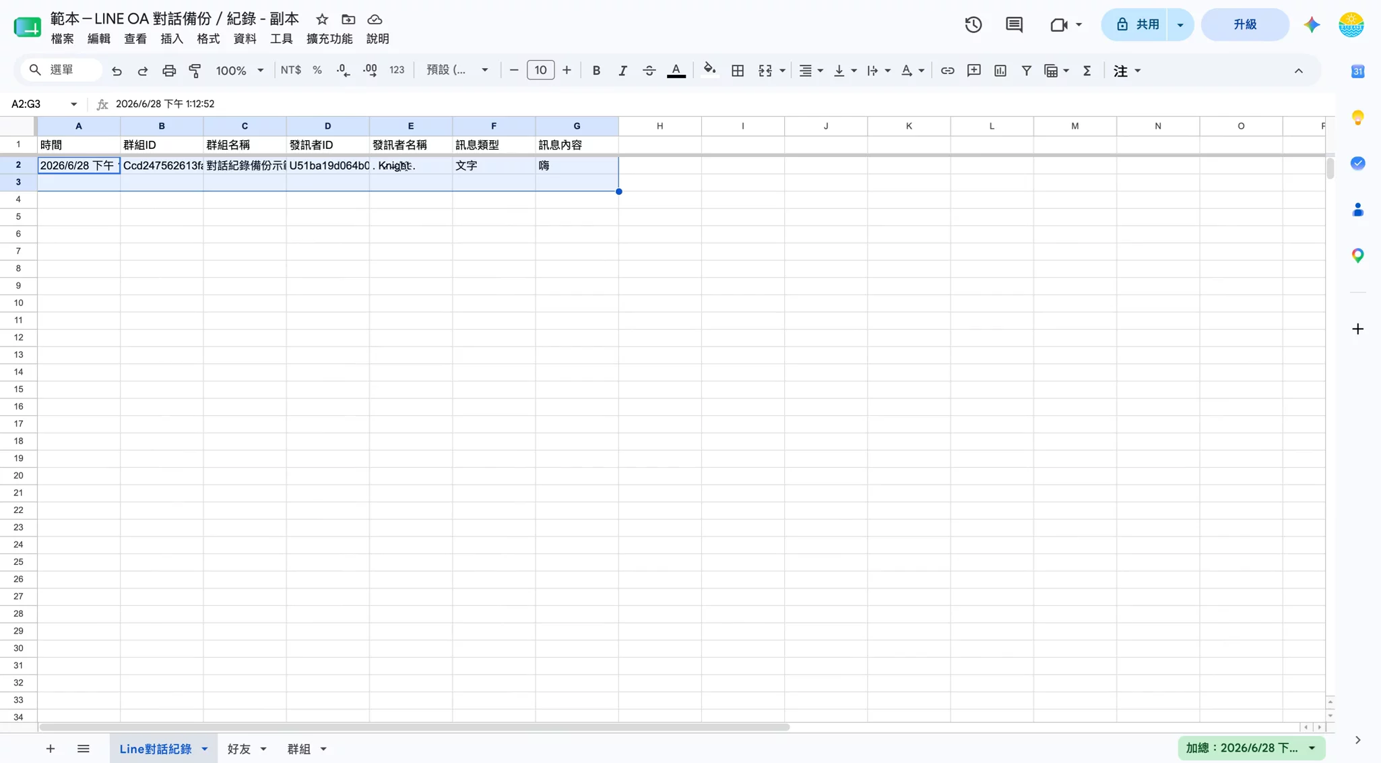1381x763 pixels.
Task: Open version history clock icon
Action: (x=973, y=25)
